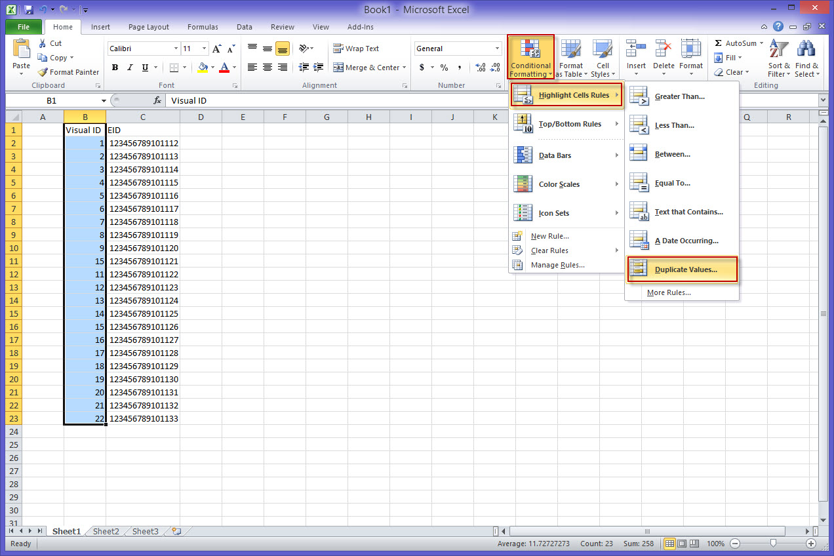Center text horizontally in cells
The height and width of the screenshot is (556, 834).
click(268, 68)
